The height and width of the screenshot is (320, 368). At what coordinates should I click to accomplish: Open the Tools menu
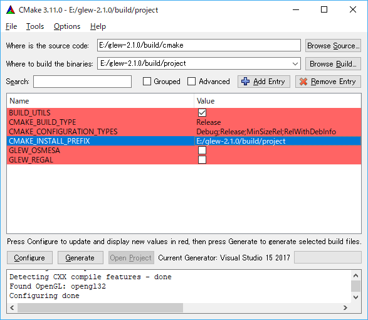(35, 26)
